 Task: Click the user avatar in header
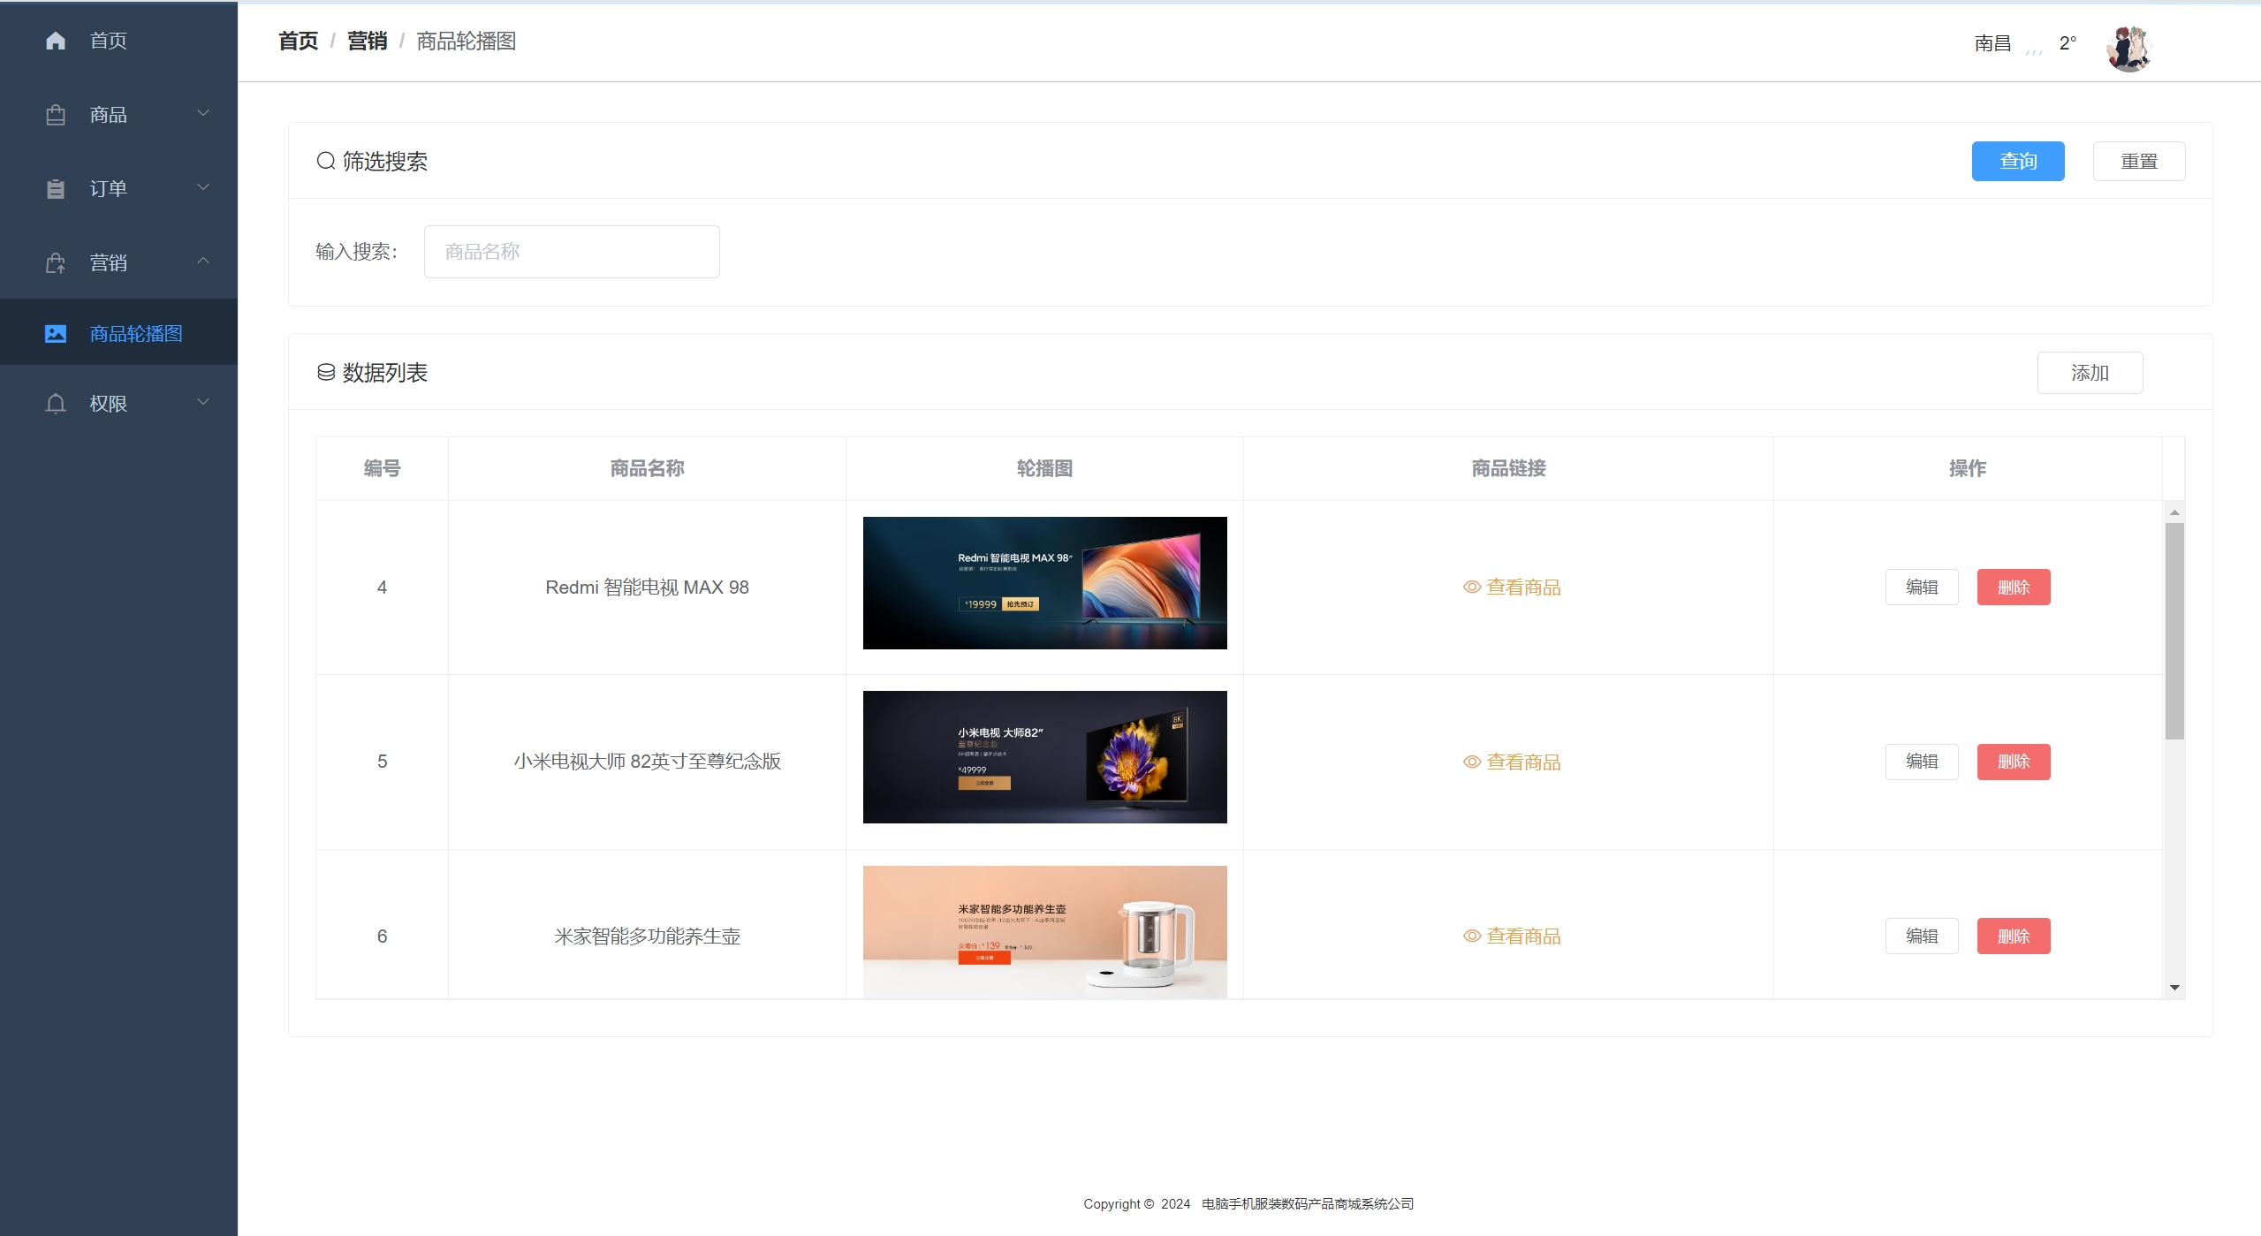[2128, 49]
